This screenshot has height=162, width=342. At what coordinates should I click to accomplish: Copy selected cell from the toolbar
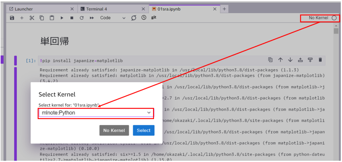pos(42,18)
